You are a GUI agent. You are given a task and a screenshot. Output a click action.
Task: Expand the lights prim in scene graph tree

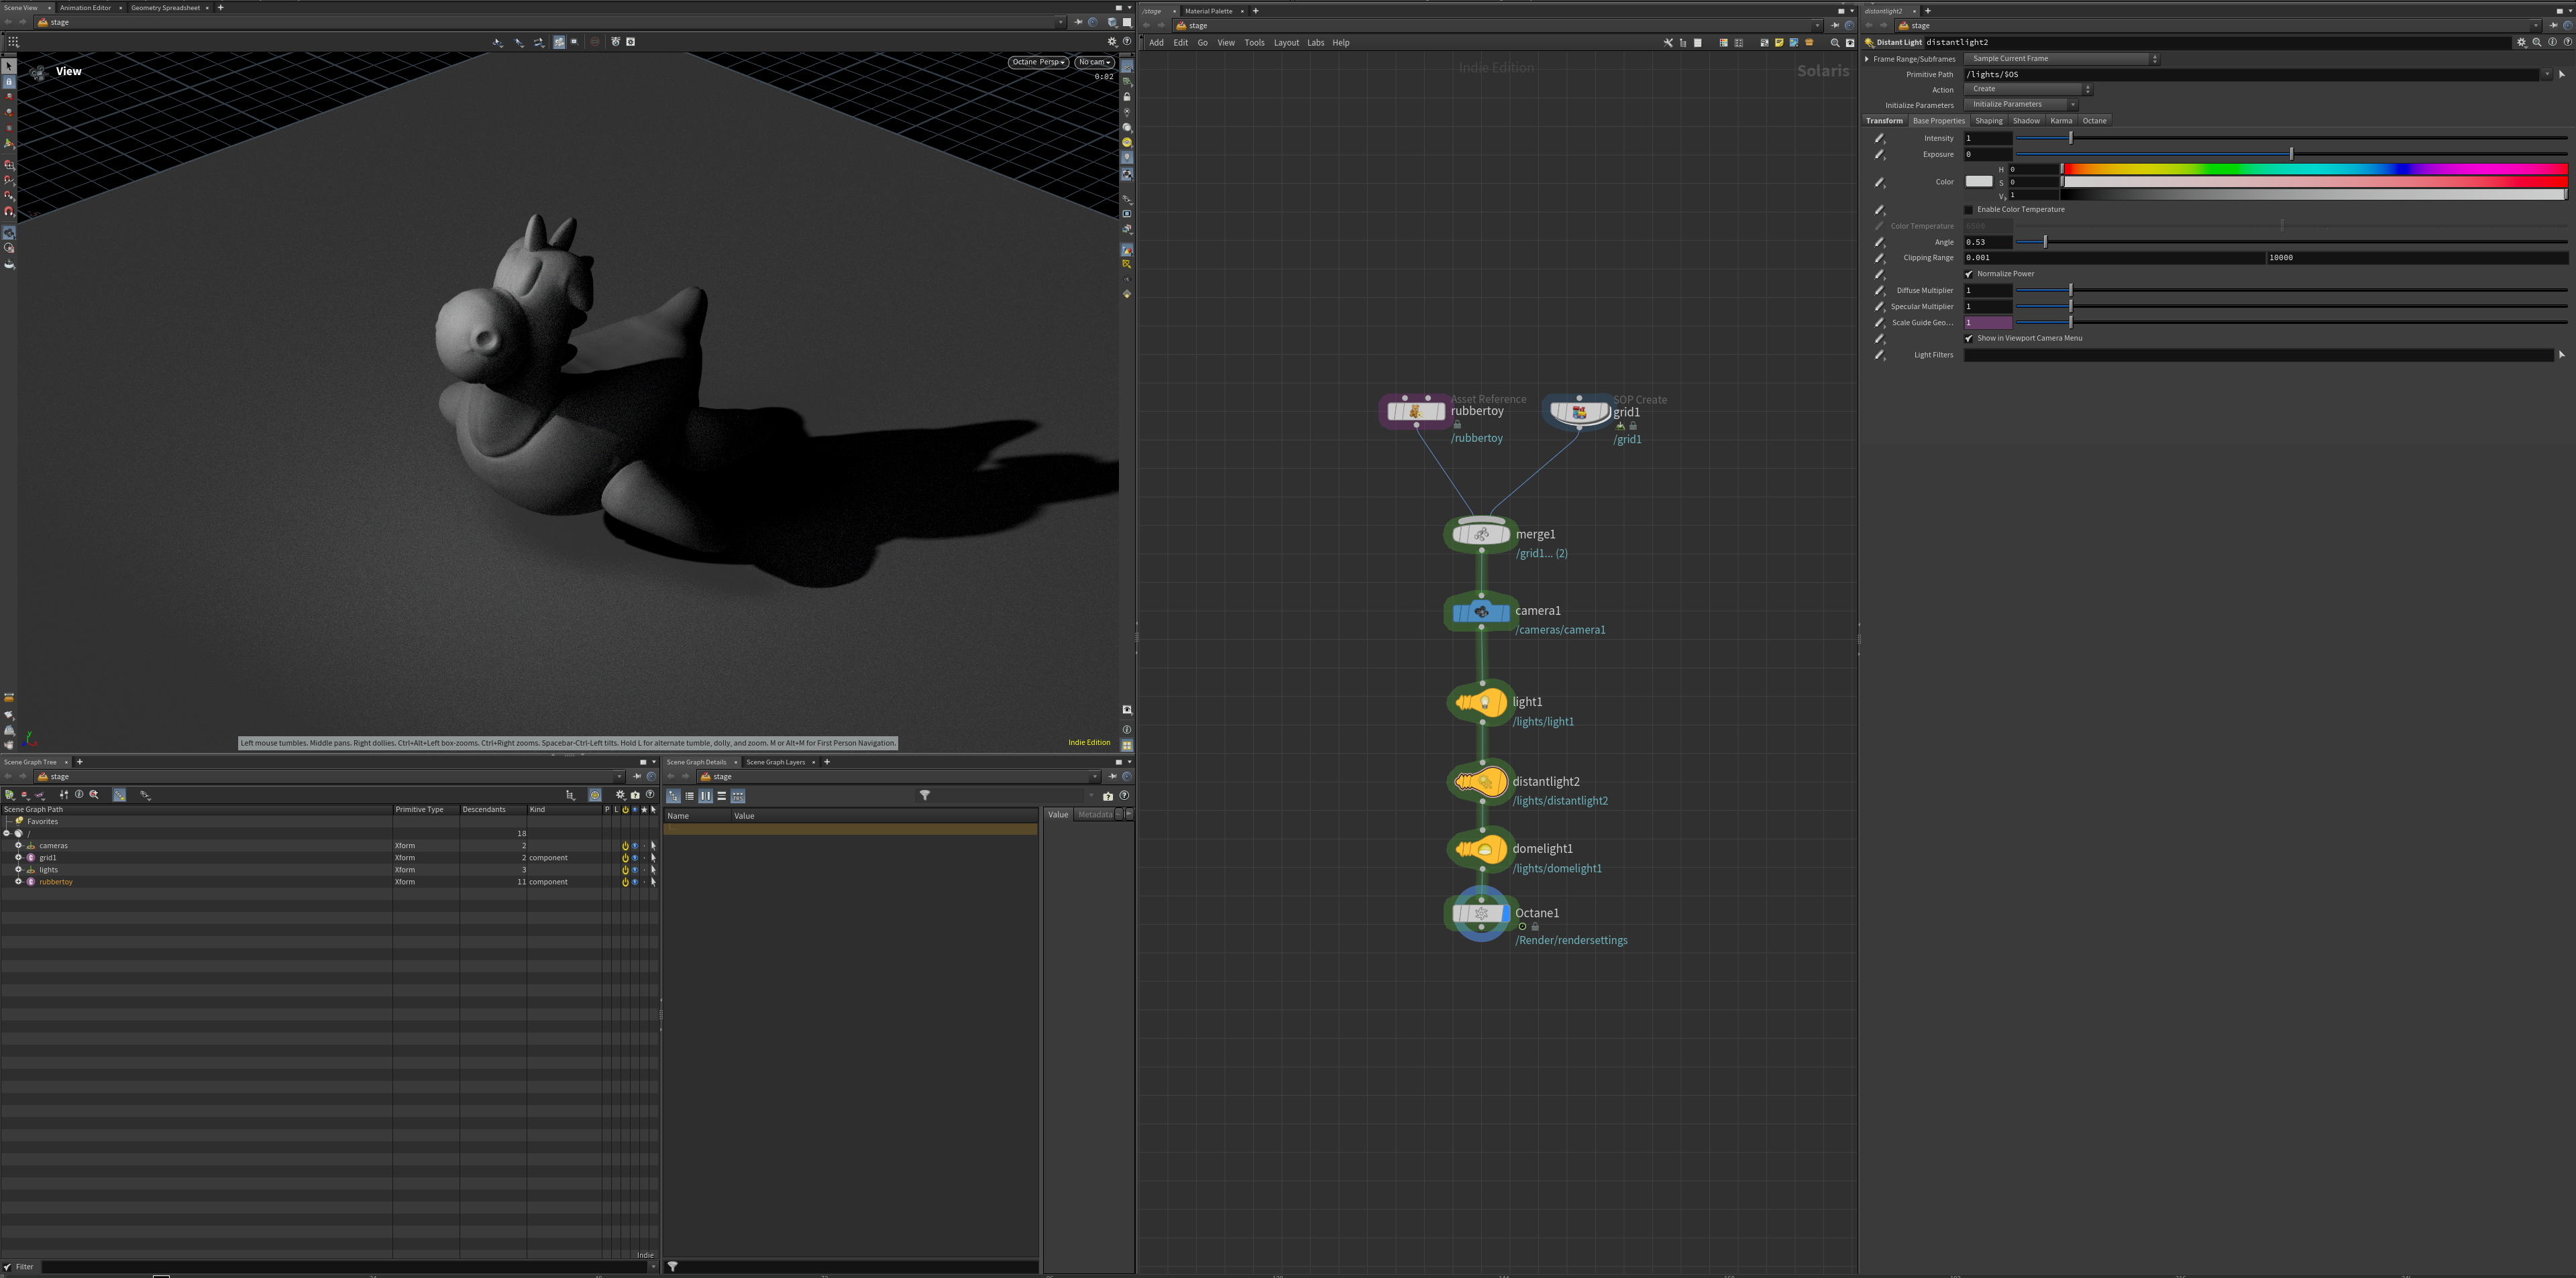click(18, 869)
